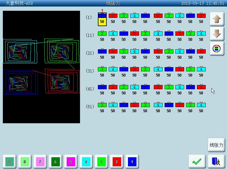Image resolution: width=227 pixels, height=170 pixels.
Task: Select the blue needle 1 color button
Action: tap(132, 162)
